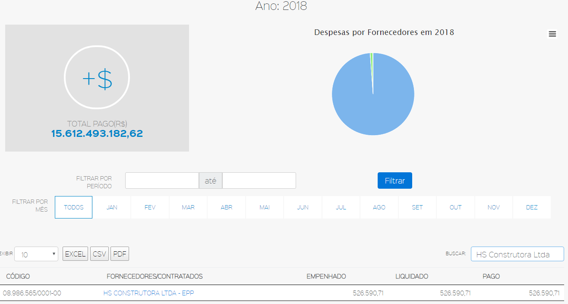Open the chart hamburger context menu
Viewport: 568px width, 304px height.
click(552, 34)
